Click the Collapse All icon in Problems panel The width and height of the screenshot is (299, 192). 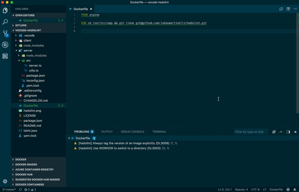pos(274,132)
